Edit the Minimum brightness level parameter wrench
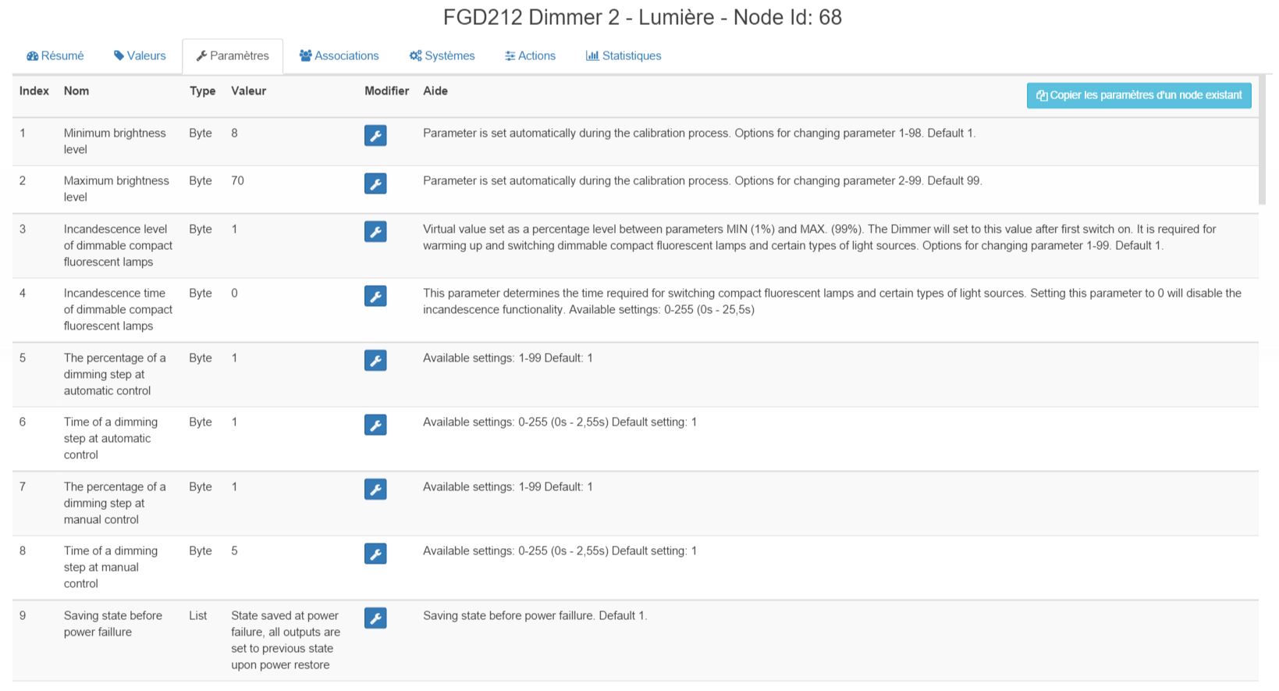 (375, 136)
